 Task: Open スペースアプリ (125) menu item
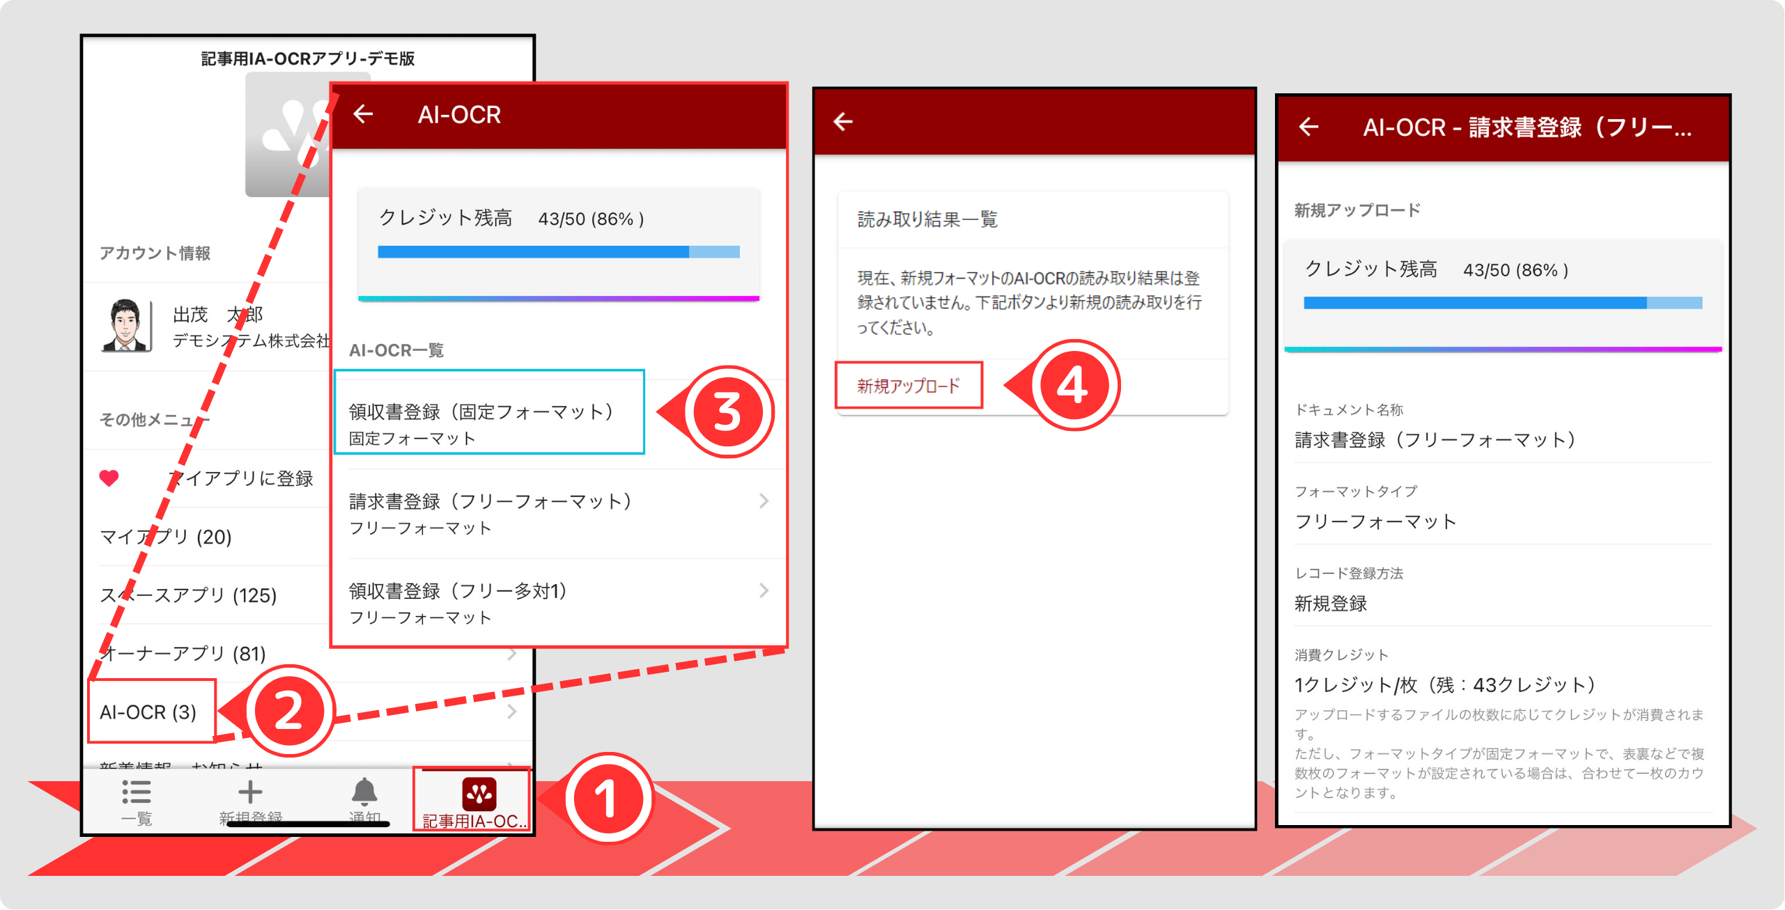pos(188,595)
